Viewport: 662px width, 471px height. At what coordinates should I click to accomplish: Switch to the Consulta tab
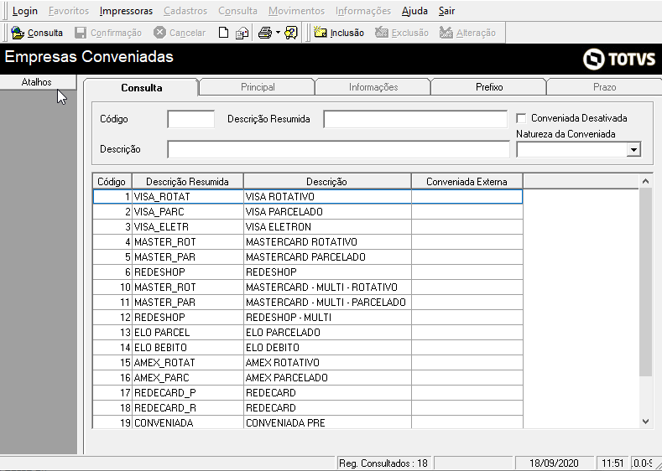point(142,88)
